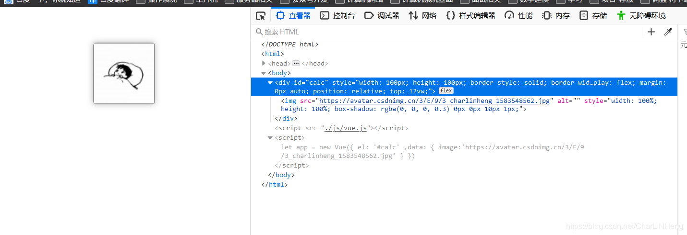Open the 内存 memory tab

point(556,16)
